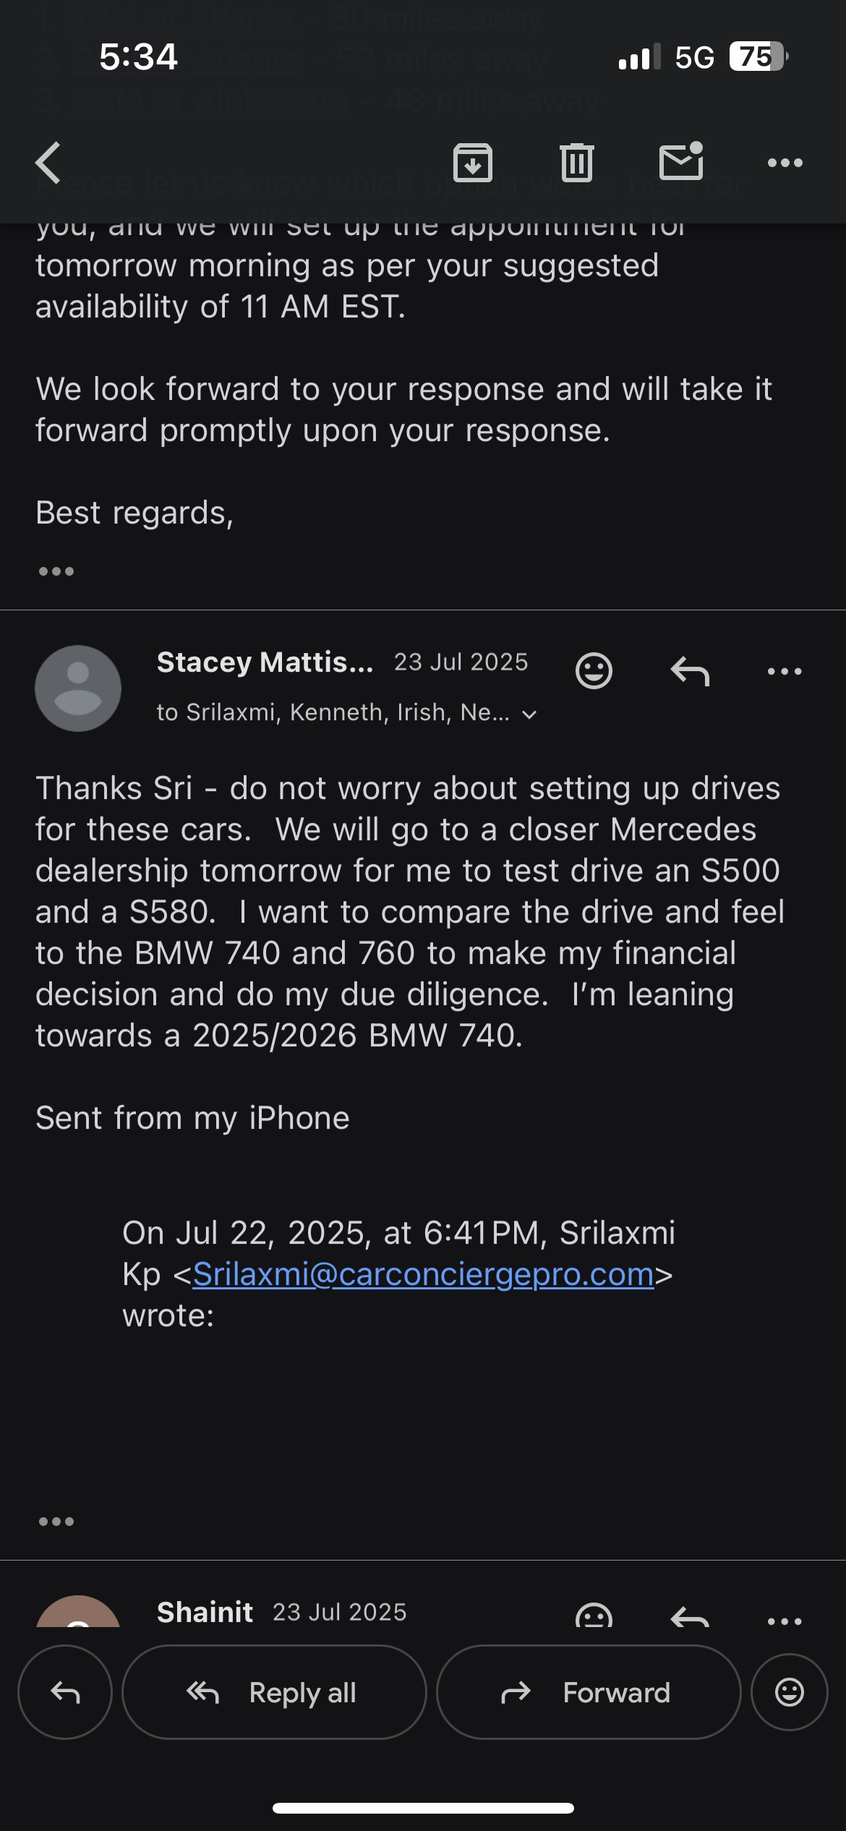This screenshot has width=846, height=1831.
Task: Tap the Stacey Mattis sender name
Action: click(x=265, y=662)
